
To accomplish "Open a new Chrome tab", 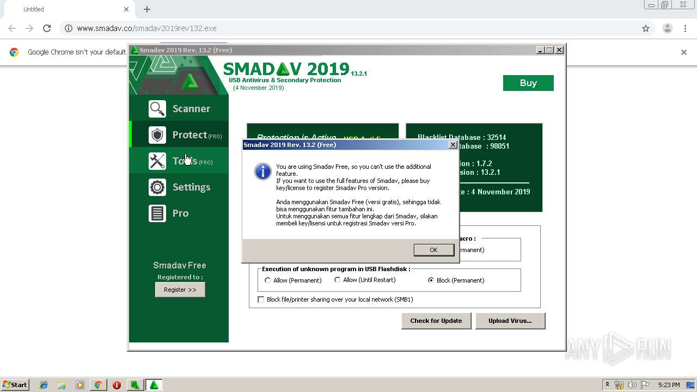I will [147, 9].
